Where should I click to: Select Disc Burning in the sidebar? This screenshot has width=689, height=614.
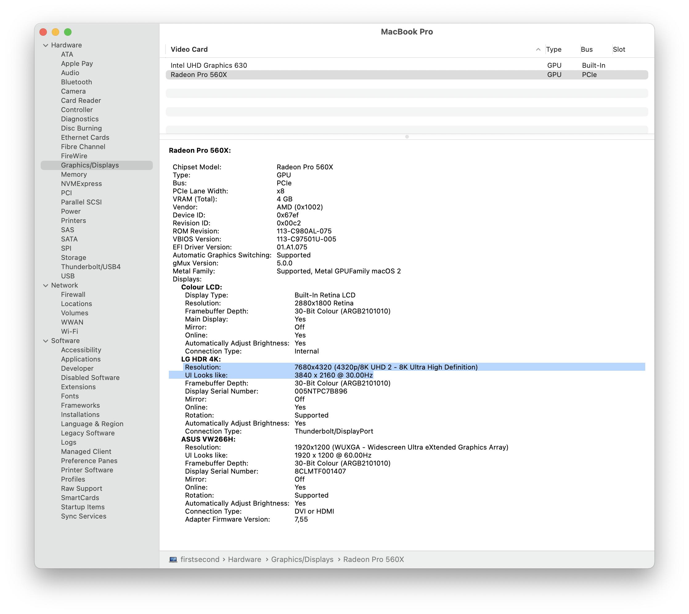(x=81, y=128)
